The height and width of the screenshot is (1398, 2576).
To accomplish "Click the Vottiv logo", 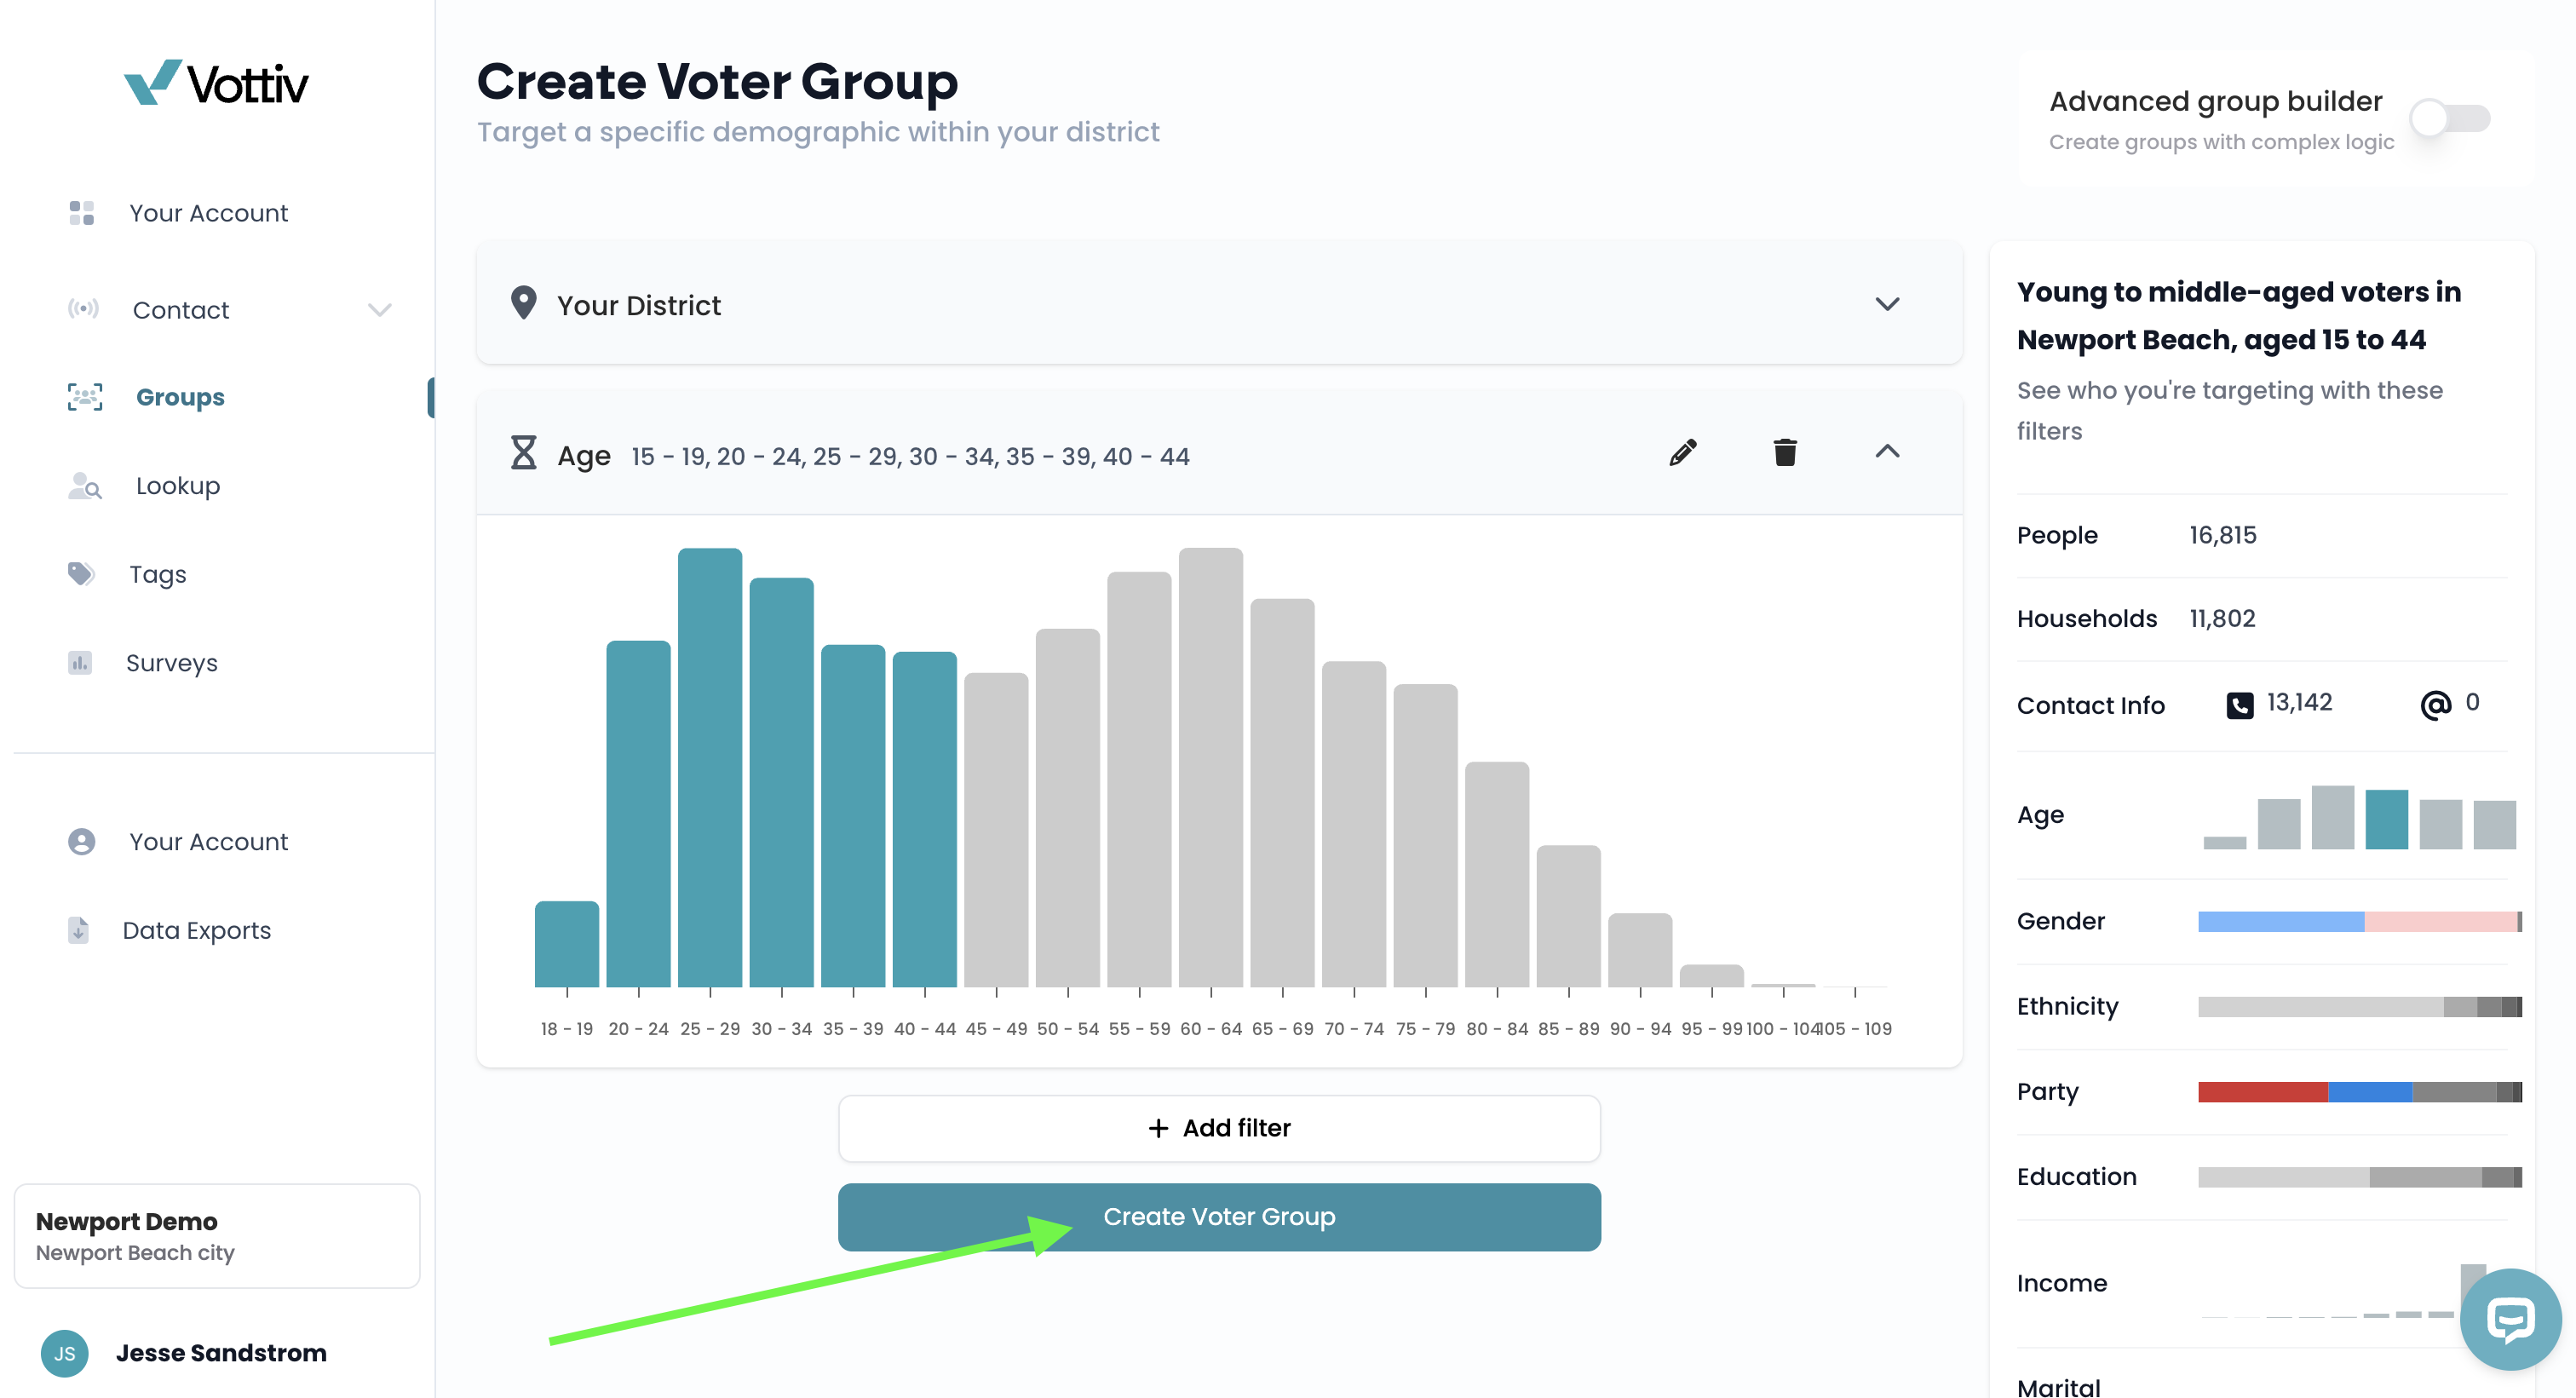I will [216, 83].
